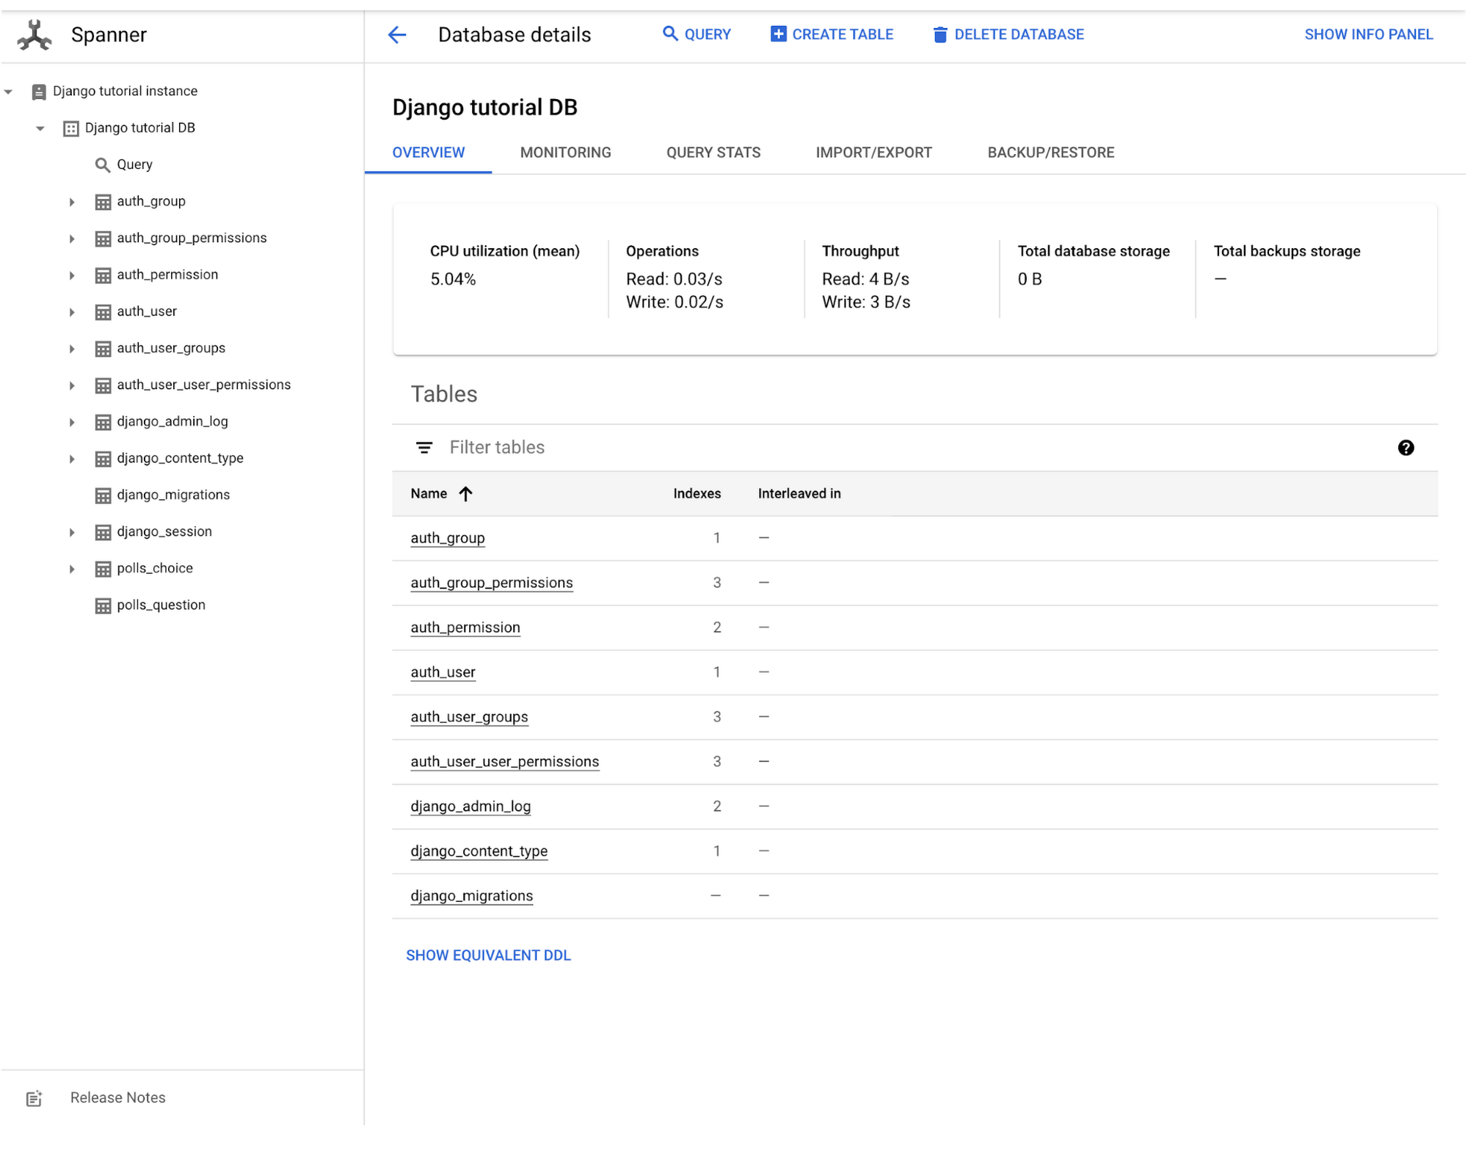Click SHOW EQUIVALENT DDL
This screenshot has height=1175, width=1468.
pyautogui.click(x=488, y=956)
